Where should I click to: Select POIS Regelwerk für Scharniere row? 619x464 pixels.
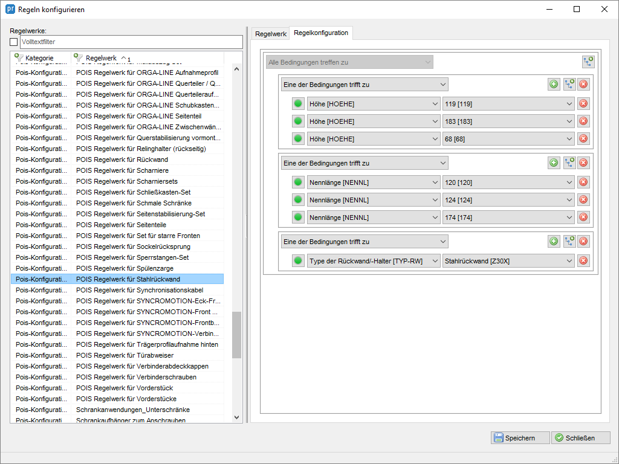coord(117,170)
